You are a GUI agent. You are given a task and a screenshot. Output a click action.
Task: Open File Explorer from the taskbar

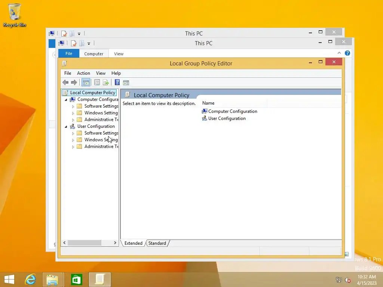pyautogui.click(x=52, y=280)
